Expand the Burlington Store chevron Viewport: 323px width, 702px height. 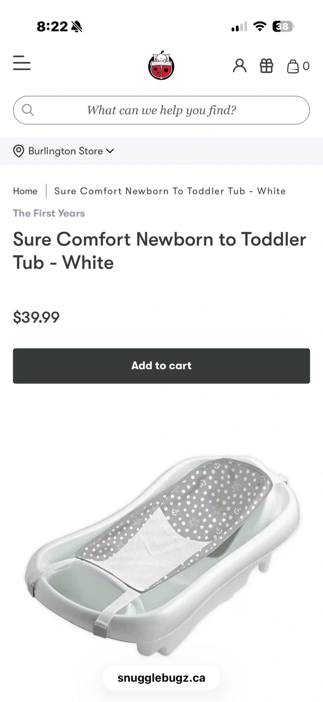tap(110, 151)
